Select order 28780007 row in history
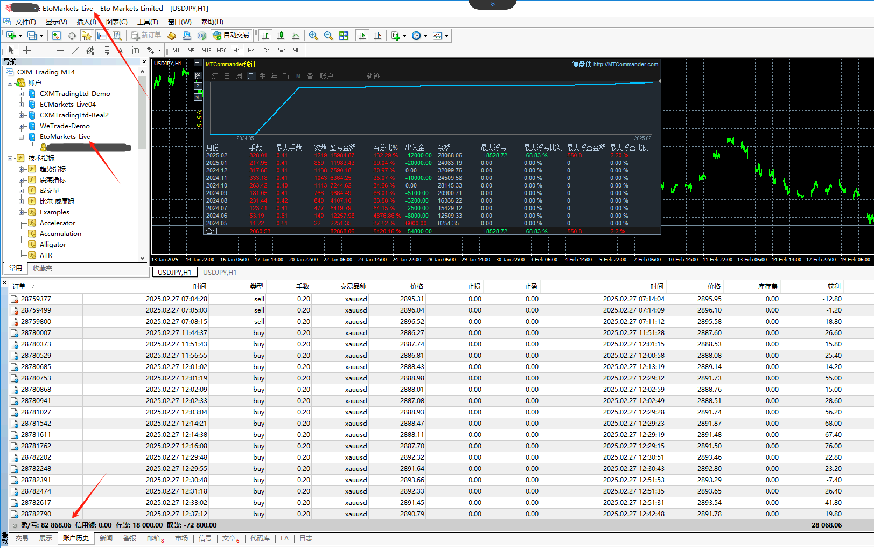Screen dimensions: 874x548 (36, 333)
